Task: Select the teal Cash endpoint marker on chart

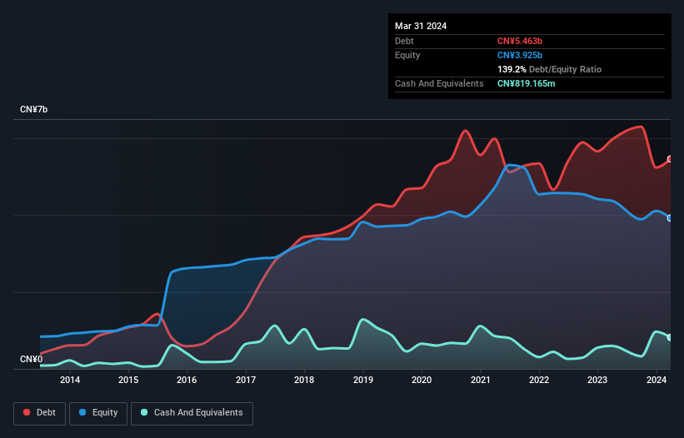Action: tap(670, 337)
